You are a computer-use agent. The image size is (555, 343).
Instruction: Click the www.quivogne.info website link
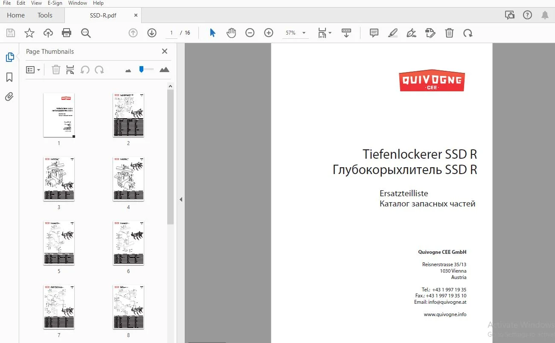tap(445, 314)
